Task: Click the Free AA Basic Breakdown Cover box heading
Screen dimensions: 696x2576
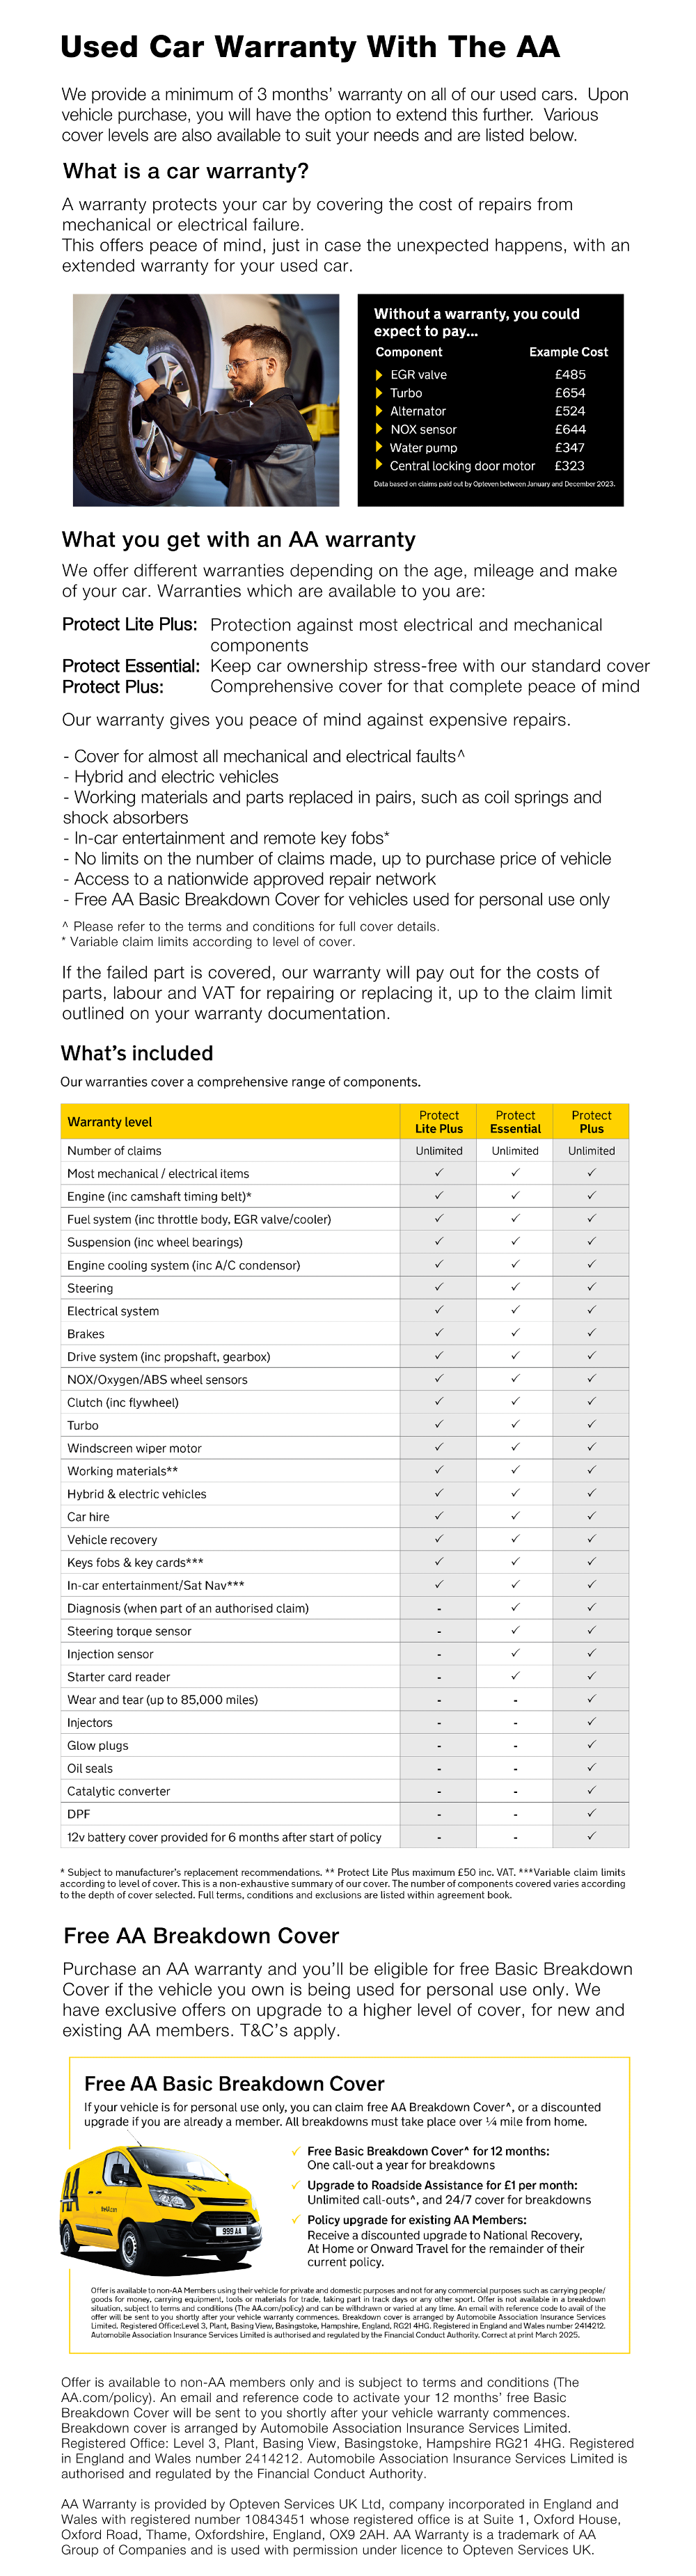Action: tap(234, 2084)
